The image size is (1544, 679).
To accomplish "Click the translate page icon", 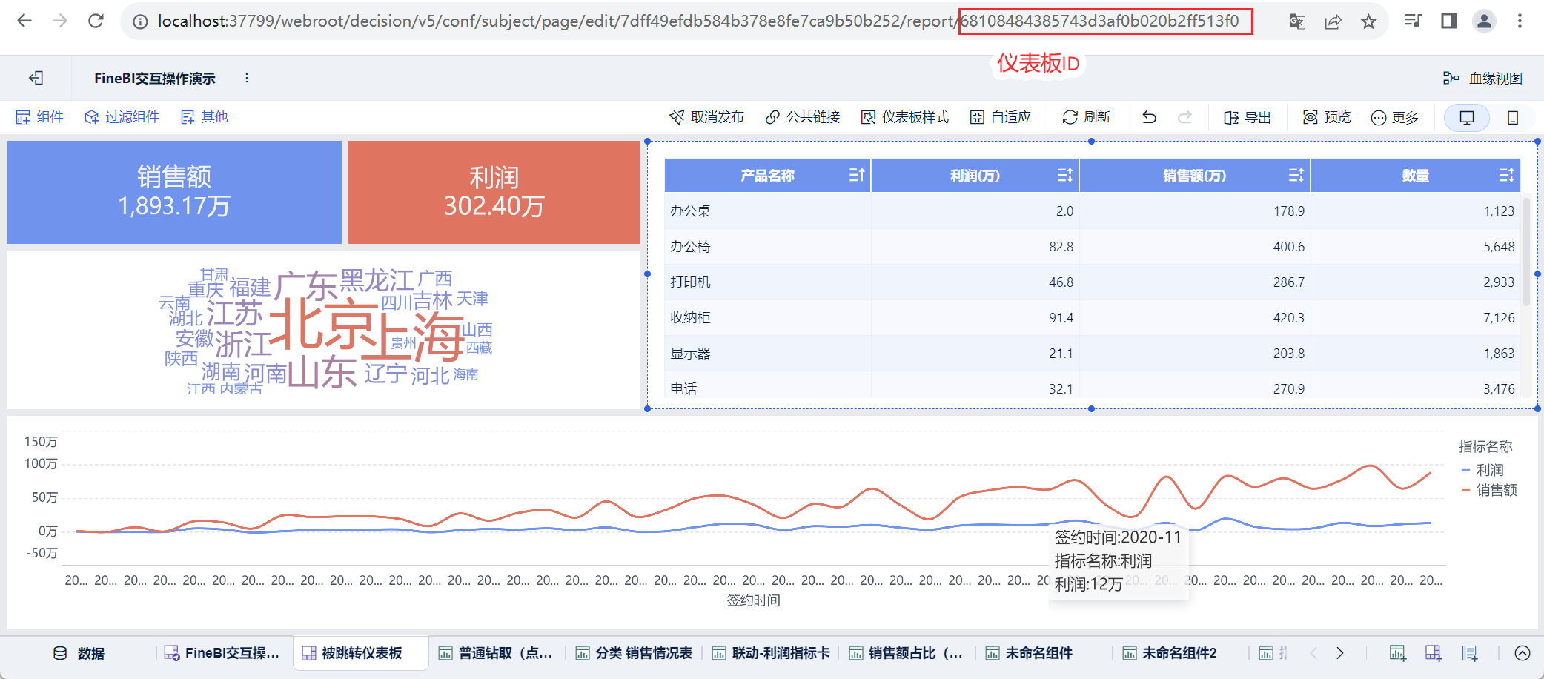I will [1297, 21].
